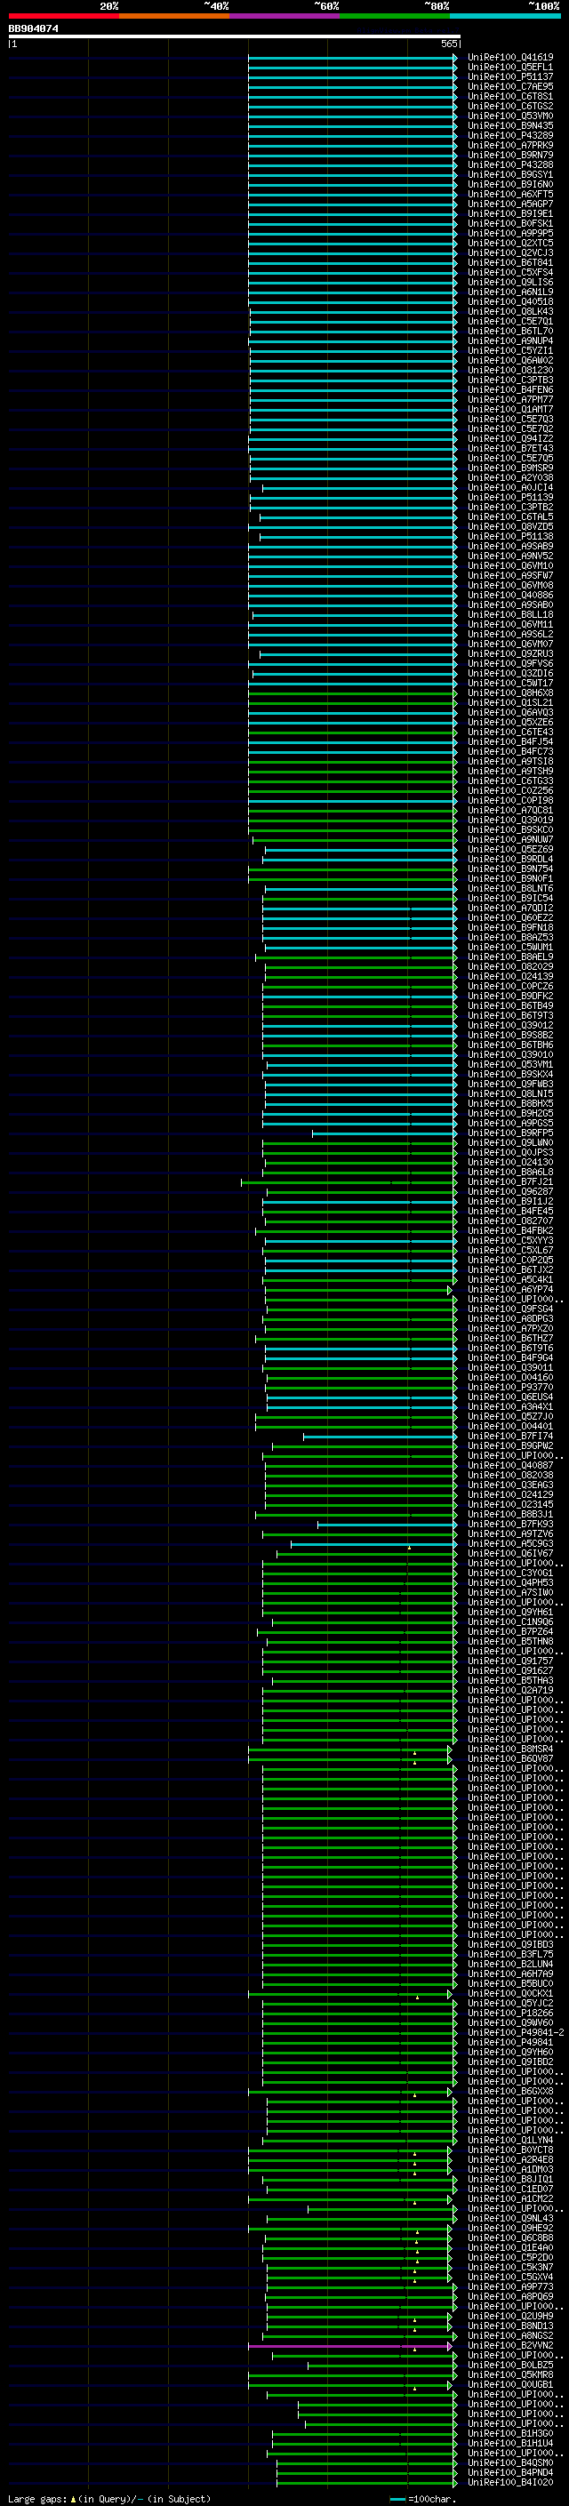
Task: Click the alignment bar for UniRef100_Q41619
Action: [x=352, y=58]
